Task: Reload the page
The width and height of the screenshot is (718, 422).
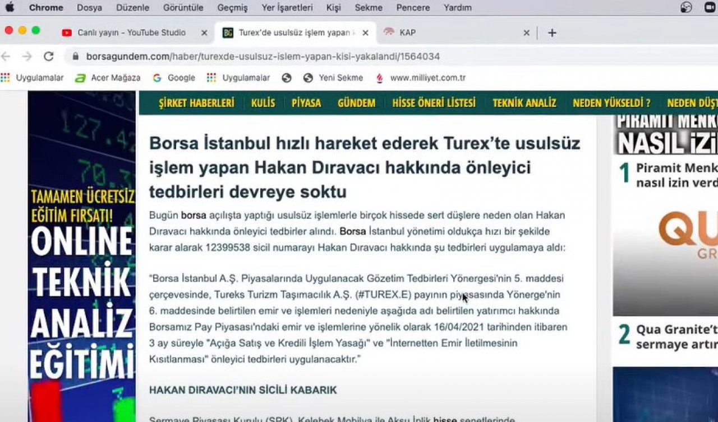Action: (x=49, y=57)
